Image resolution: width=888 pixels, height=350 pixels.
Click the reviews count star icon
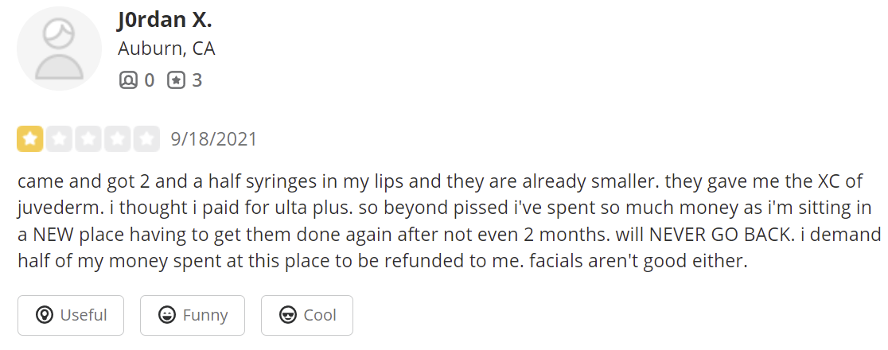[x=176, y=80]
